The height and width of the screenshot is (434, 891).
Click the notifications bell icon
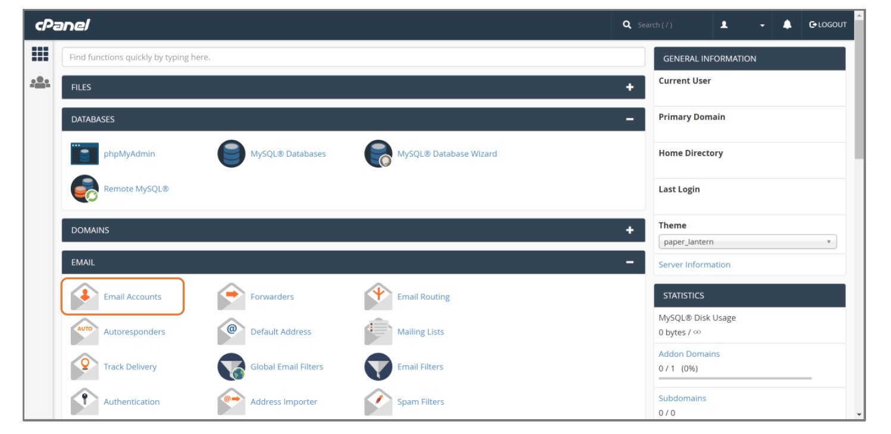(x=787, y=24)
